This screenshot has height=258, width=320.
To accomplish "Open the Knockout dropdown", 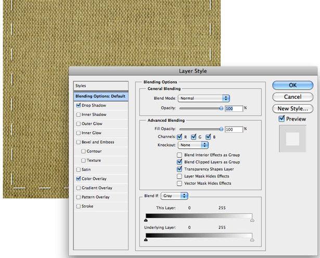I will [x=193, y=145].
